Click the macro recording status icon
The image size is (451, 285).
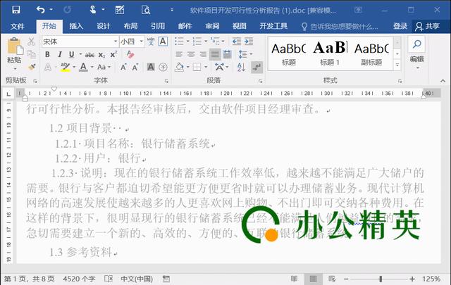pyautogui.click(x=166, y=279)
